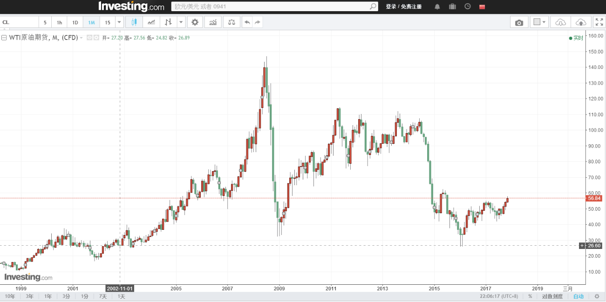Set date range to 3分
Screen dimensions: 606x302
[x=67, y=296]
